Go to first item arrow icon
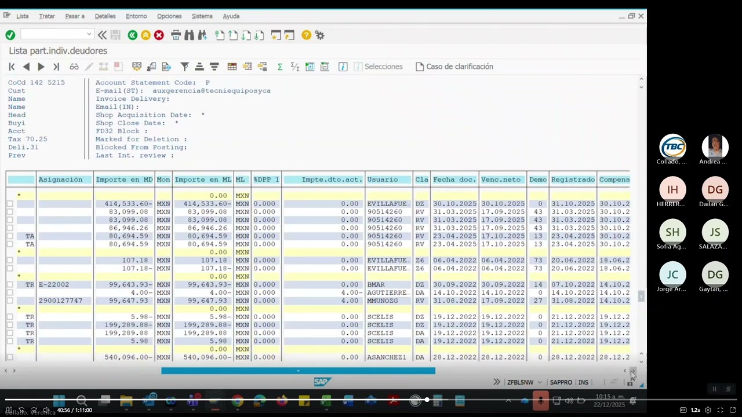This screenshot has height=417, width=742. 12,67
